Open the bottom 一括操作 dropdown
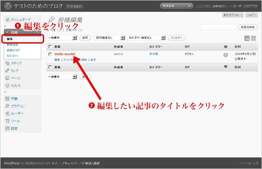Image resolution: width=262 pixels, height=169 pixels. [62, 77]
